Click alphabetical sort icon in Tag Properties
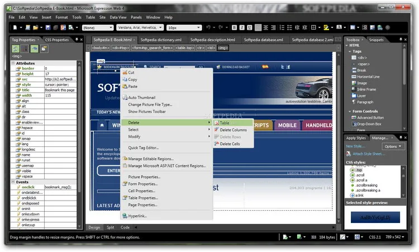Image resolution: width=419 pixels, height=252 pixels. coord(25,49)
